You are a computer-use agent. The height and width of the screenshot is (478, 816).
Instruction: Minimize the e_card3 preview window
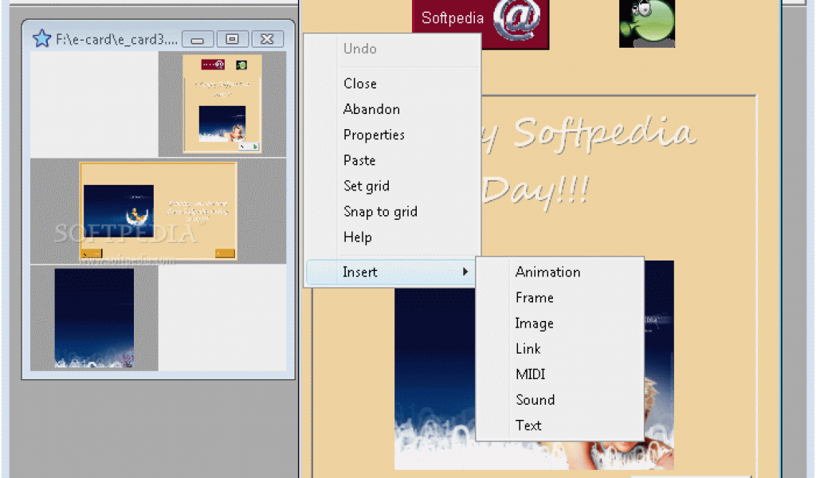(198, 40)
